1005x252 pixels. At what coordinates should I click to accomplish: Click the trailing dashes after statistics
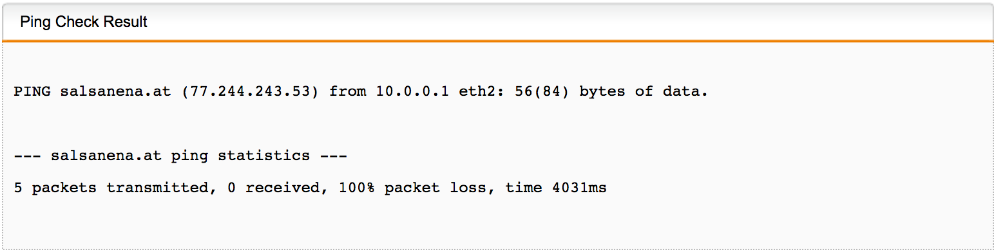tap(334, 156)
